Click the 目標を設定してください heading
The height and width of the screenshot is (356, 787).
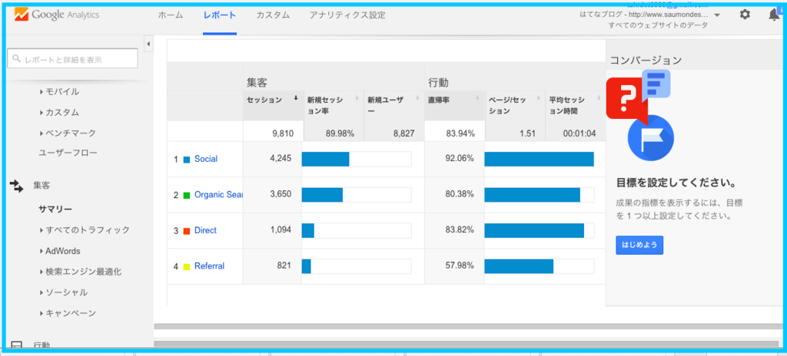(676, 181)
